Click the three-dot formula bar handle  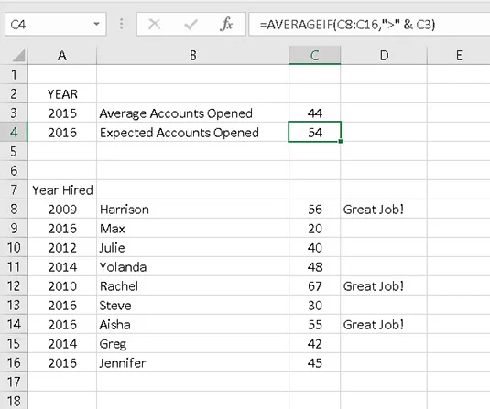(121, 24)
